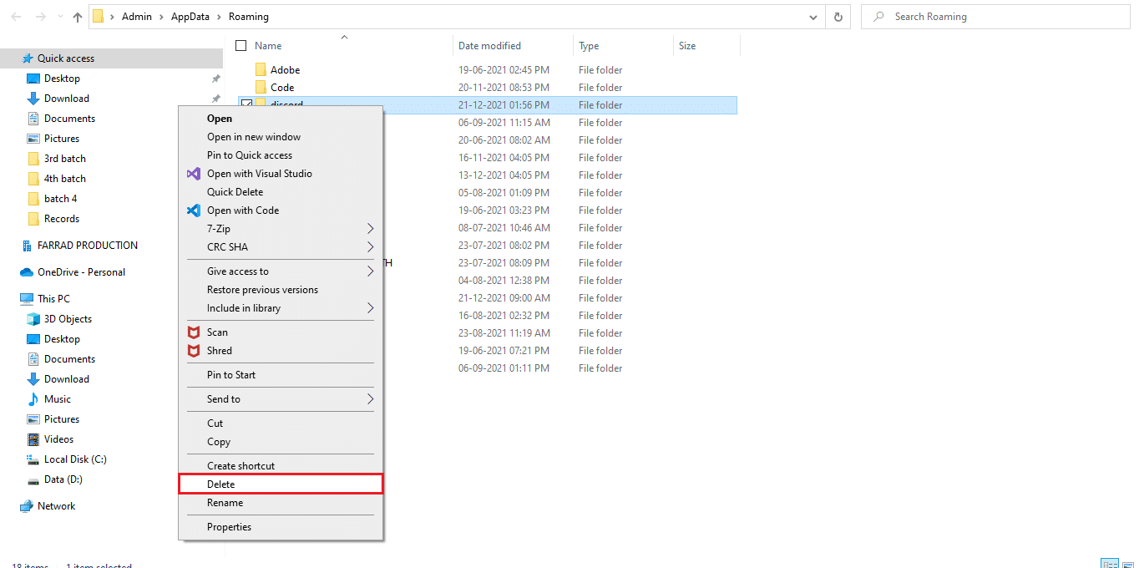This screenshot has width=1139, height=568.
Task: Select Properties in the context menu
Action: [229, 527]
